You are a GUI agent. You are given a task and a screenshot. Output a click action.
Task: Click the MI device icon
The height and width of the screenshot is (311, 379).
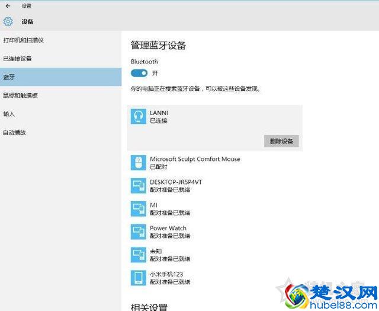pos(139,209)
